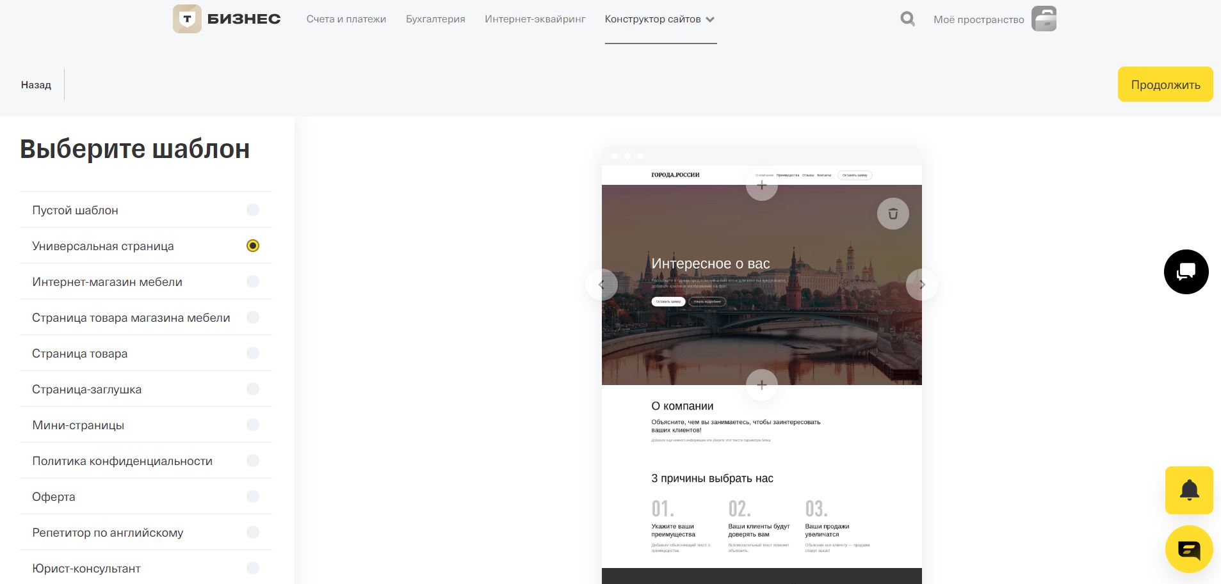Click the 01. number in preview
The height and width of the screenshot is (584, 1221).
(663, 509)
